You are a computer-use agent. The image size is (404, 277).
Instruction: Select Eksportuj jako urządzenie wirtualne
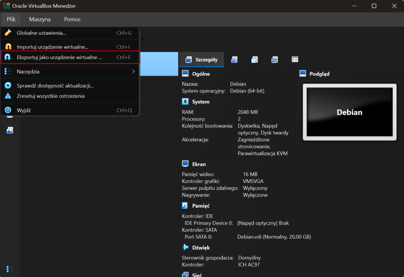coord(59,57)
